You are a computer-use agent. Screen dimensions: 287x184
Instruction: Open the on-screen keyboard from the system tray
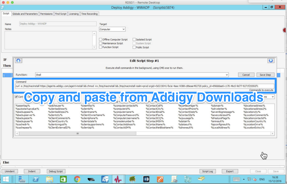pyautogui.click(x=236, y=179)
